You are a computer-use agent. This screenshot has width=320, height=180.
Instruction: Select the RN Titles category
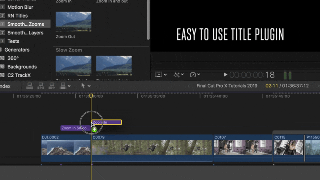pos(18,16)
